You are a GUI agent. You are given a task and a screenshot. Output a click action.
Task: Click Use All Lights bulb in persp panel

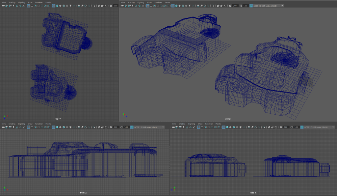[x=190, y=6]
